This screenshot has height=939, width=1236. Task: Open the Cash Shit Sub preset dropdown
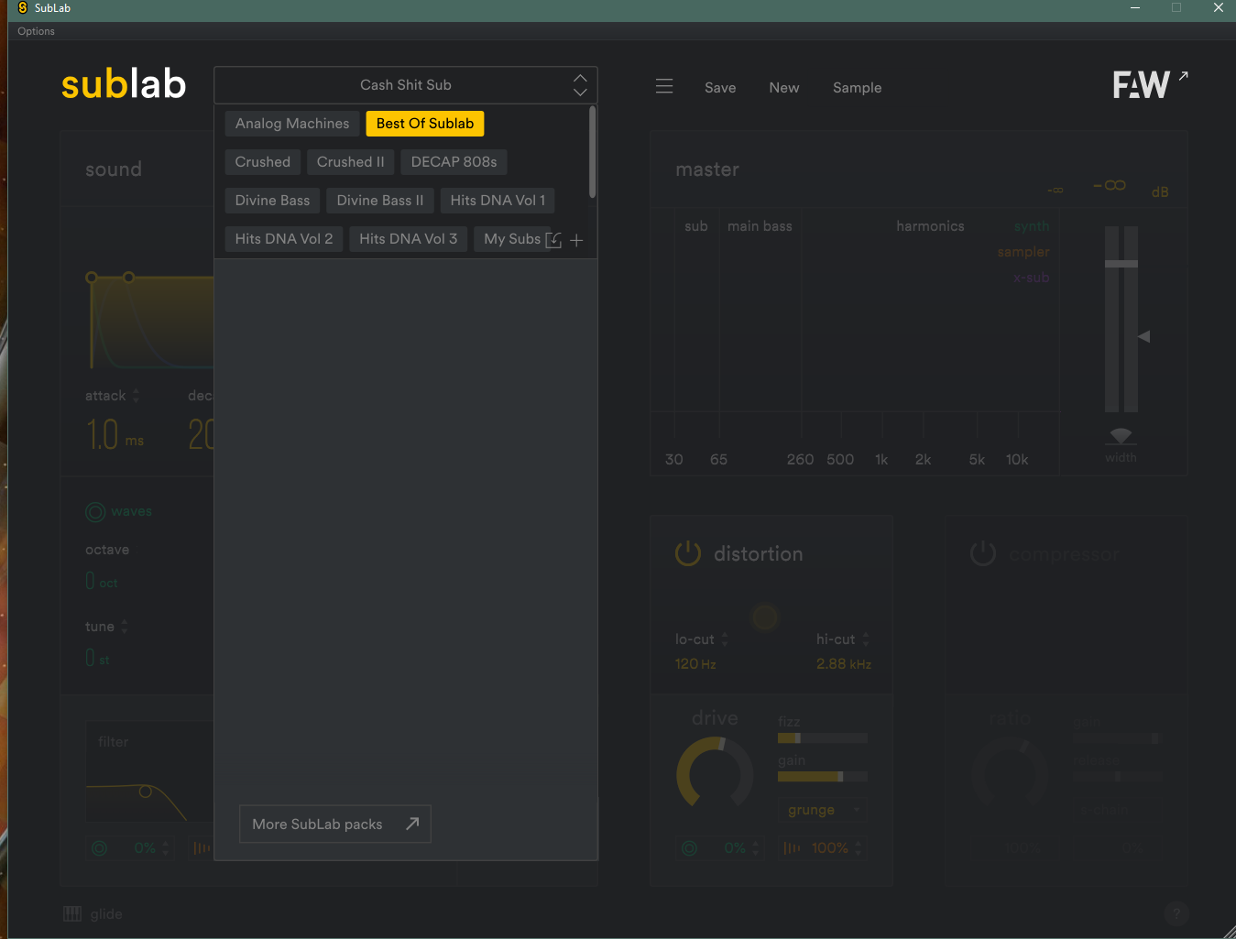406,85
